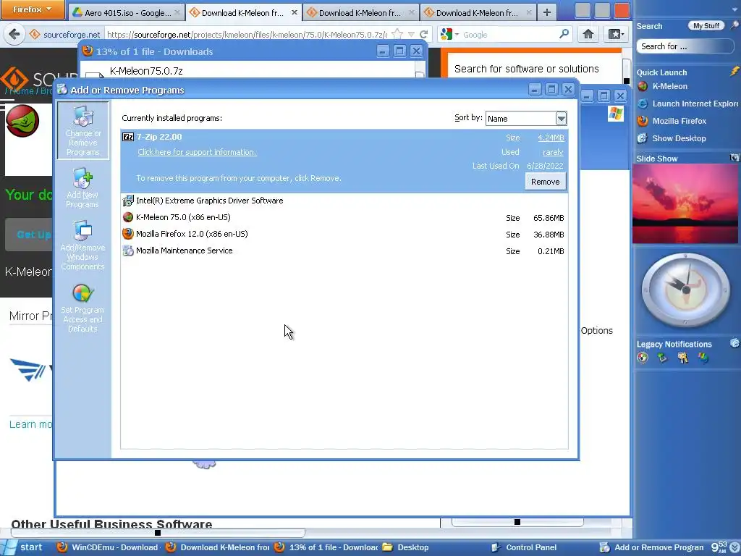Image resolution: width=741 pixels, height=556 pixels.
Task: Select Change or Remove Programs sidebar icon
Action: pyautogui.click(x=82, y=117)
